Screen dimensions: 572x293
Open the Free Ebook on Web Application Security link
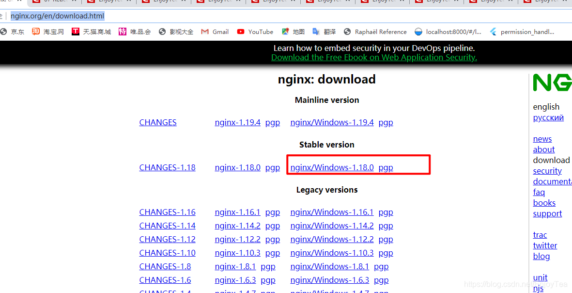pos(374,57)
